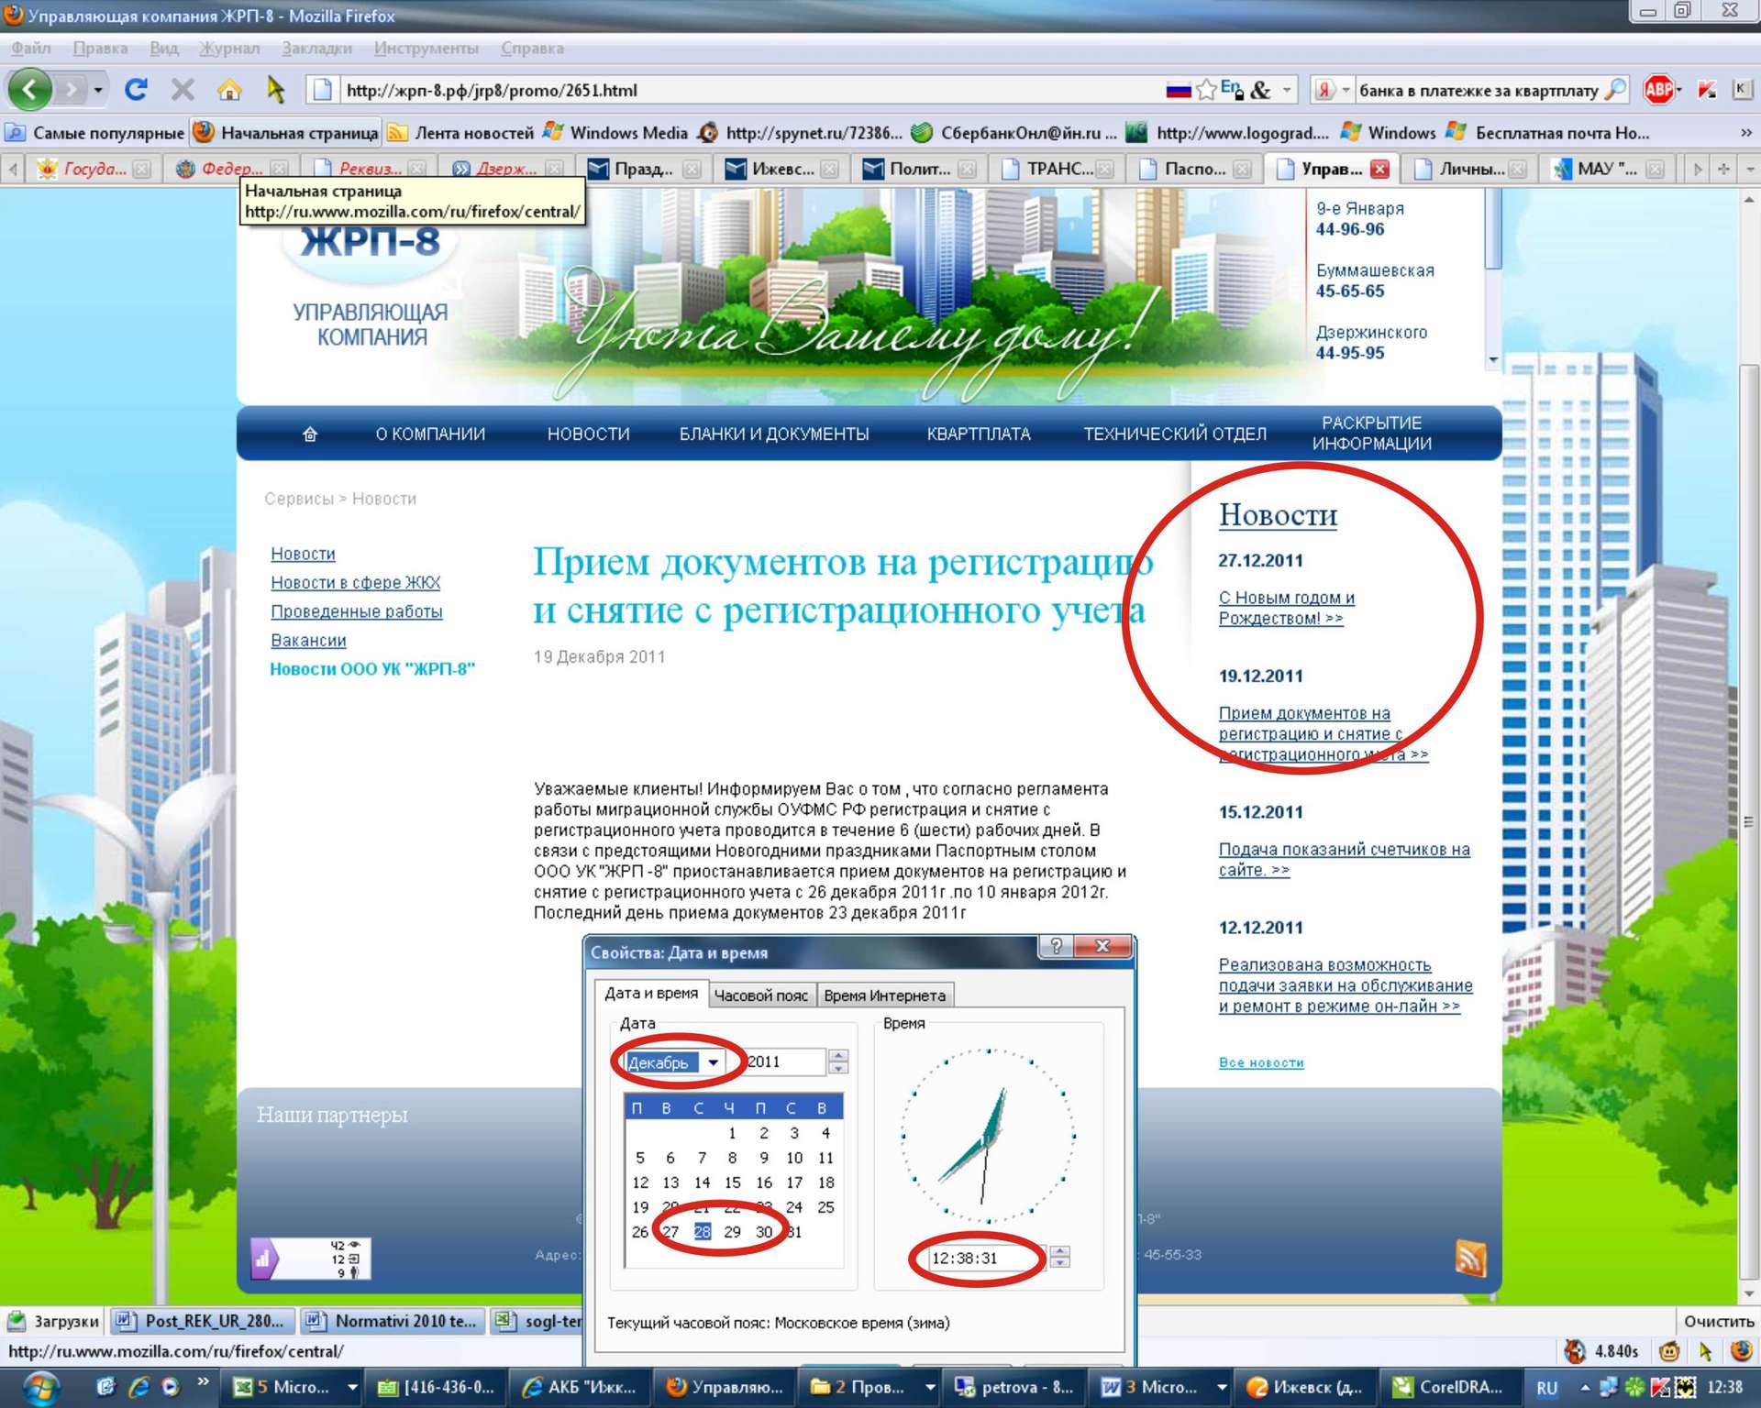Open Подача показаний счетчиков на сайте link

(x=1344, y=860)
